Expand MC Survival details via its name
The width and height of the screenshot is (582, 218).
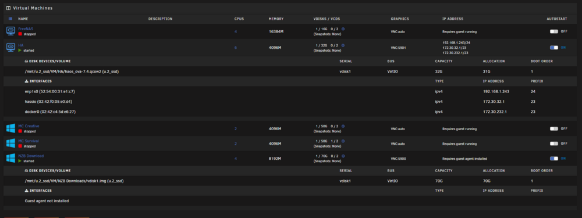point(29,141)
